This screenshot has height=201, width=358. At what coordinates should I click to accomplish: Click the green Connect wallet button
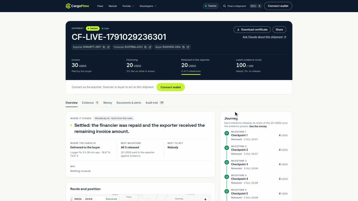click(171, 87)
